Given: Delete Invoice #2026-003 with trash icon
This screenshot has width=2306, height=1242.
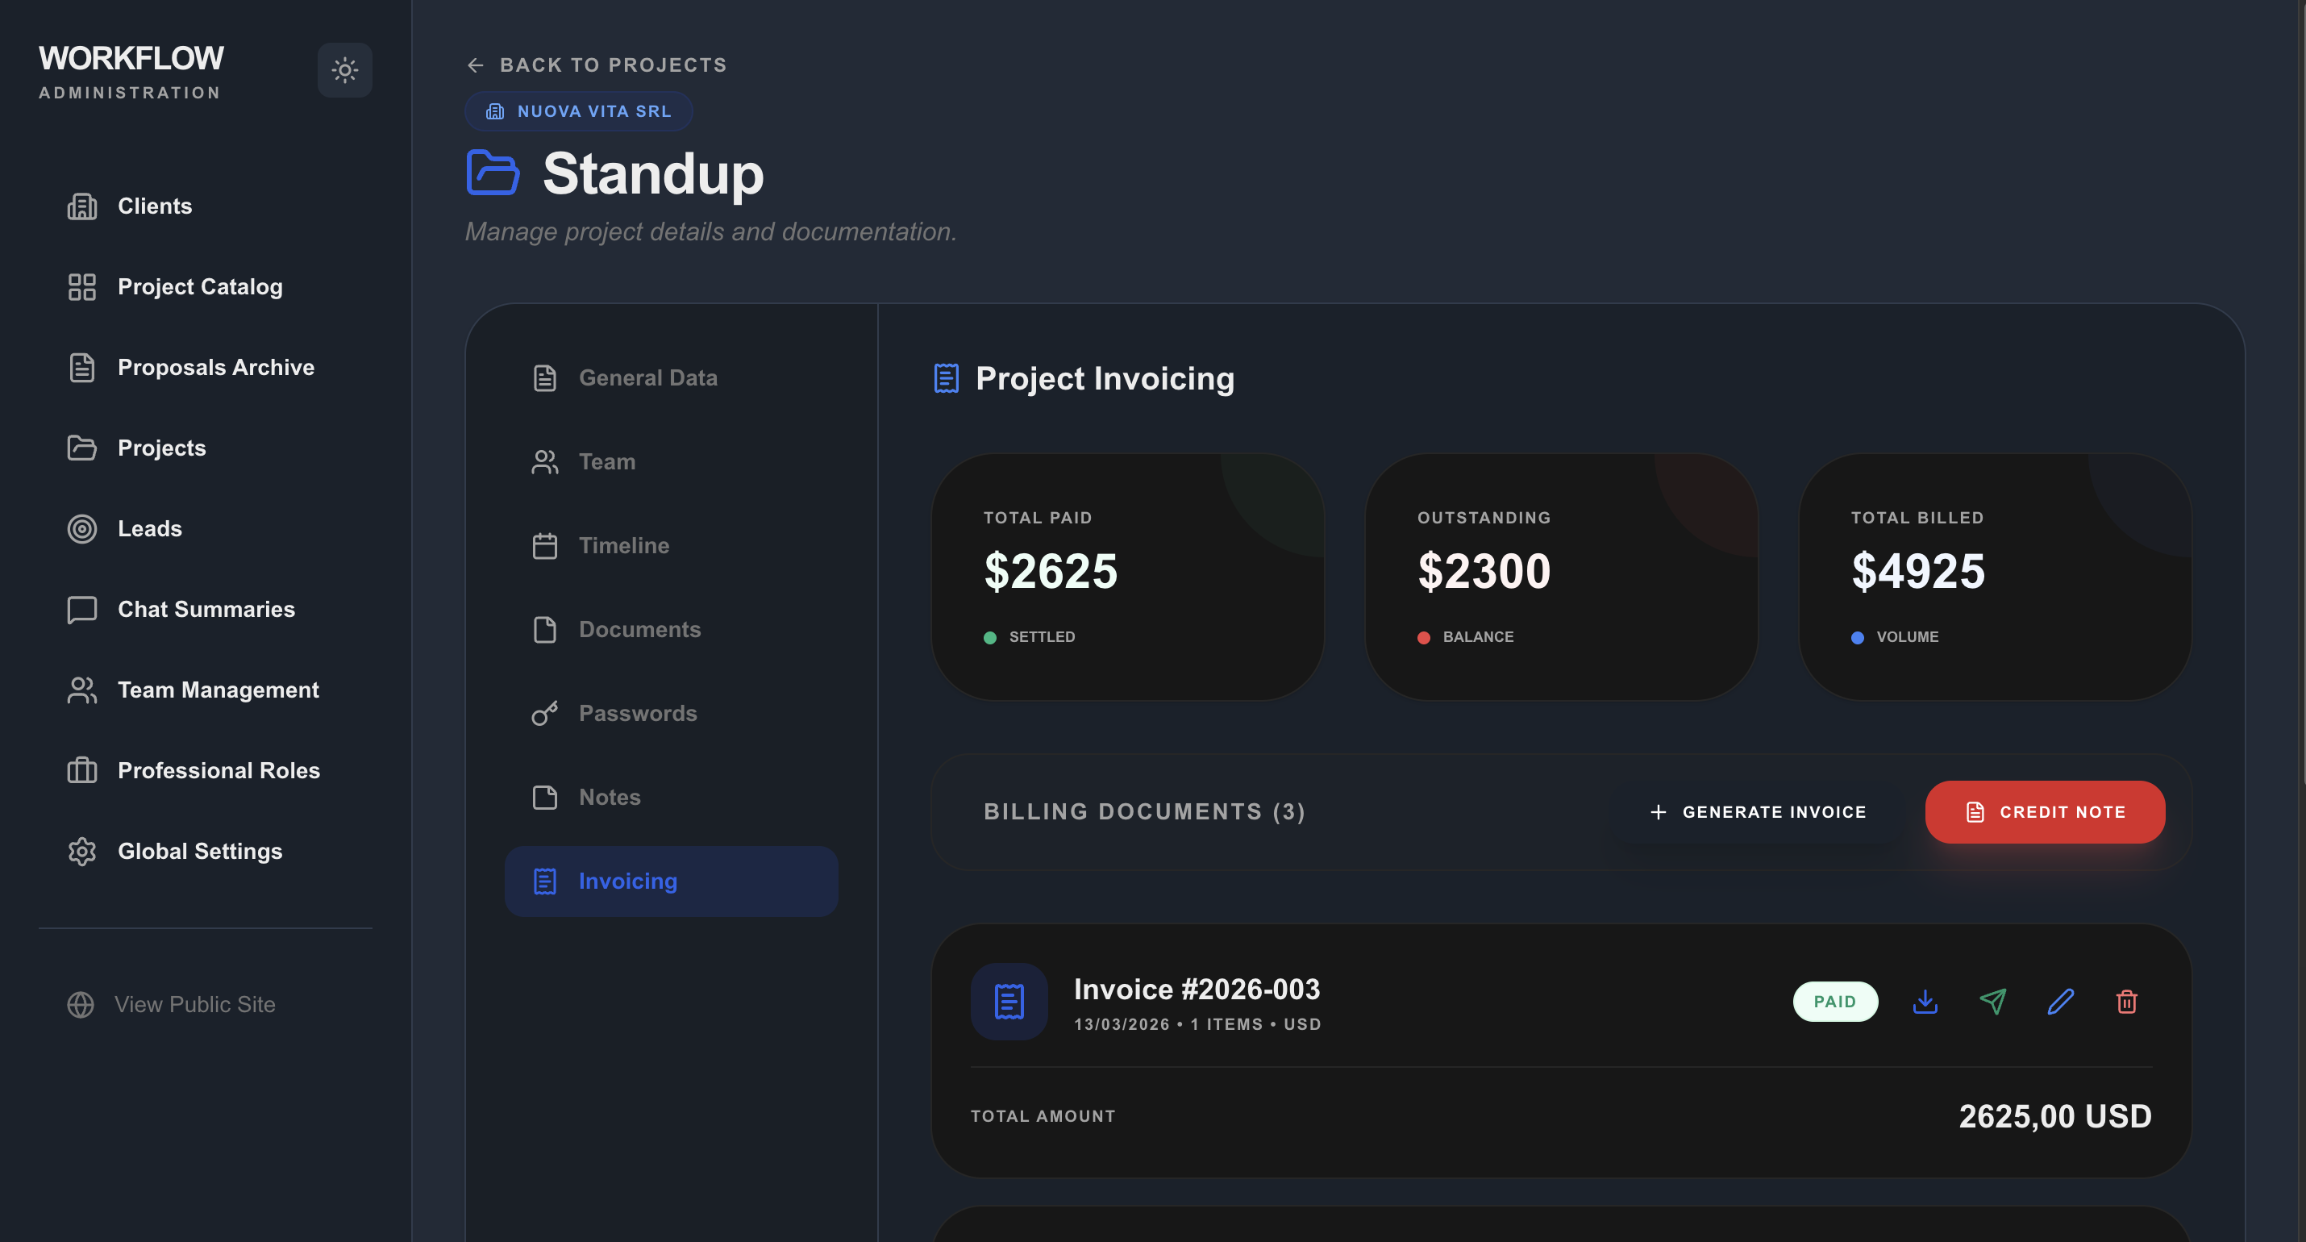Looking at the screenshot, I should coord(2127,1001).
